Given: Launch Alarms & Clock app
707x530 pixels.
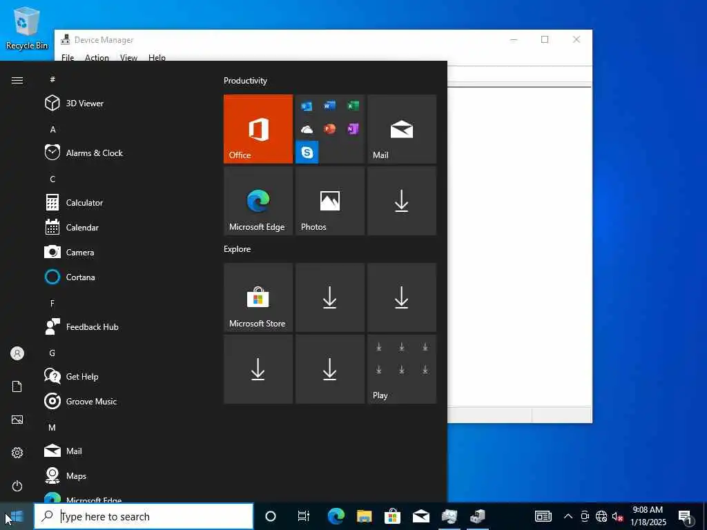Looking at the screenshot, I should tap(84, 153).
